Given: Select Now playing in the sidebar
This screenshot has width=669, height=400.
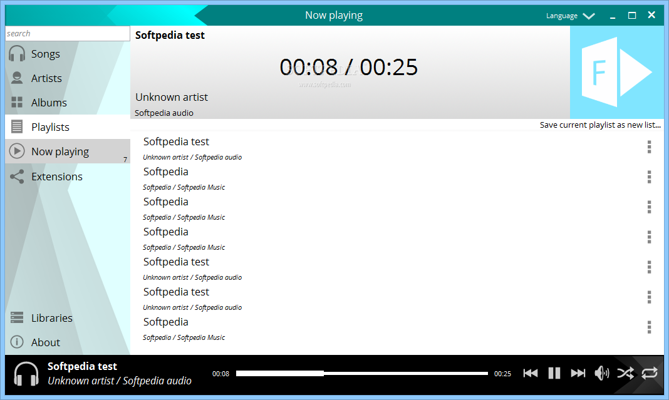Looking at the screenshot, I should pyautogui.click(x=68, y=151).
